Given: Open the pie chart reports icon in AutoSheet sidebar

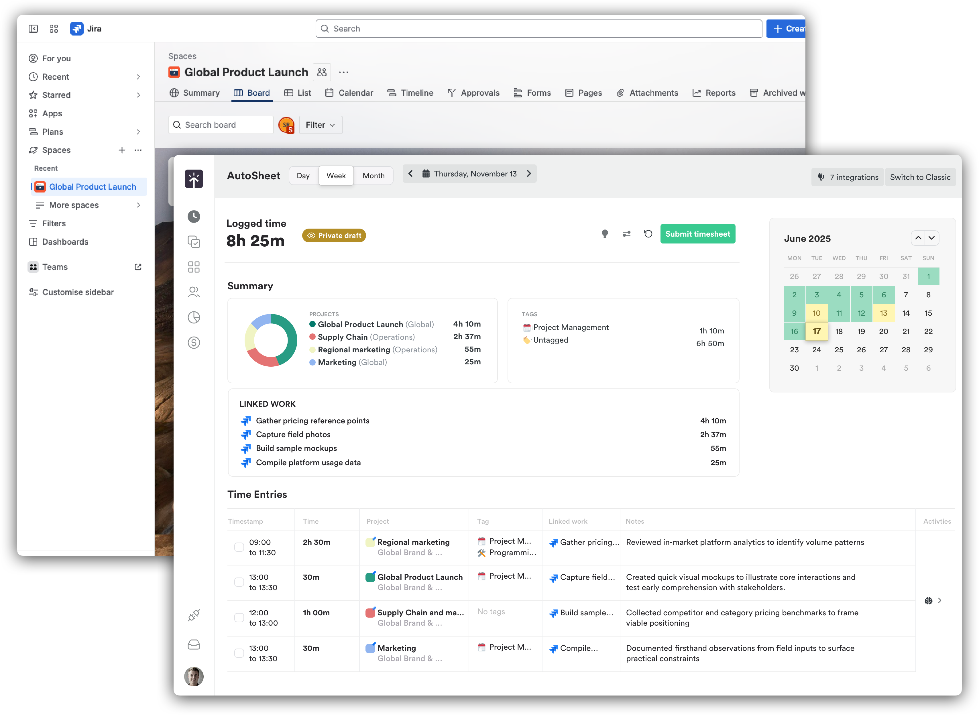Looking at the screenshot, I should (194, 317).
